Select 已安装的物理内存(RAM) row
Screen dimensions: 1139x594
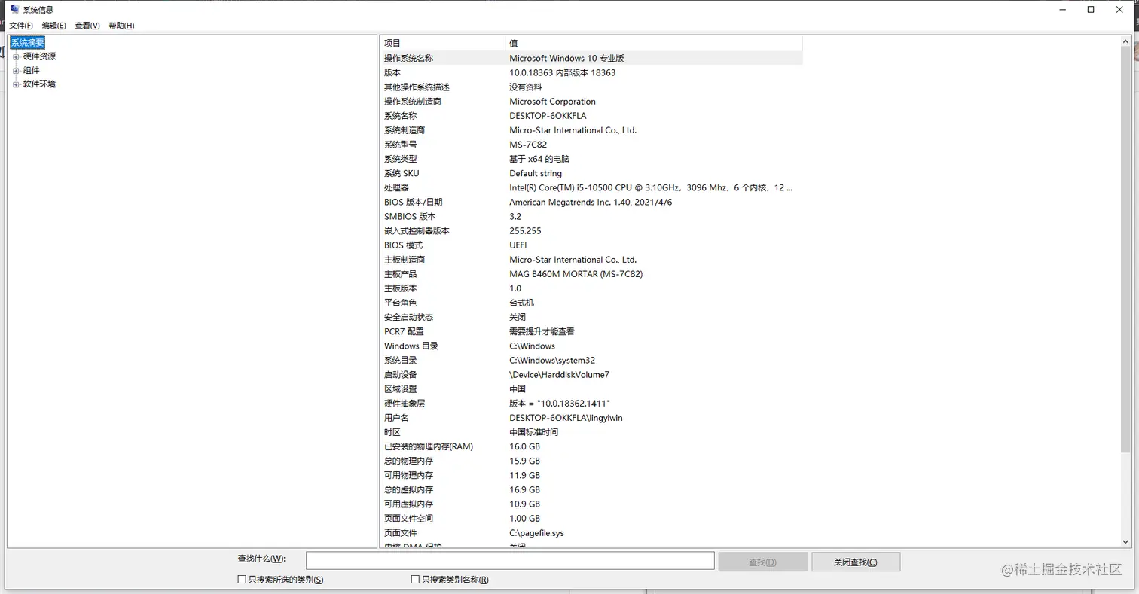pos(591,446)
